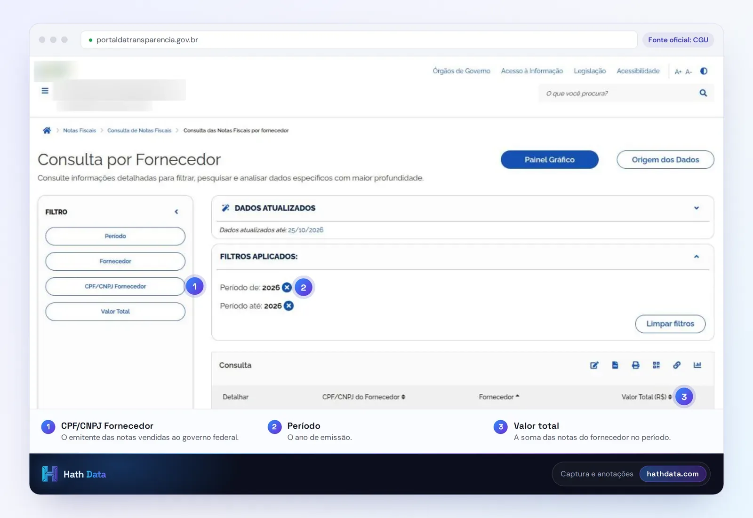Click the Painel Gráfico button
The height and width of the screenshot is (518, 753).
550,160
